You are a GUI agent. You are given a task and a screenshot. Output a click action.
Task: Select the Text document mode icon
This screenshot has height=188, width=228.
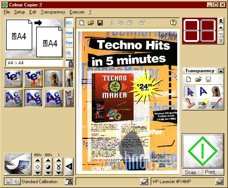pyautogui.click(x=13, y=79)
